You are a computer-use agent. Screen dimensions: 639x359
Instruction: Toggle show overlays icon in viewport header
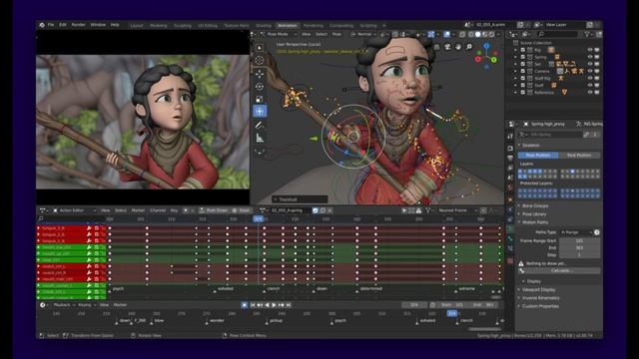[447, 34]
